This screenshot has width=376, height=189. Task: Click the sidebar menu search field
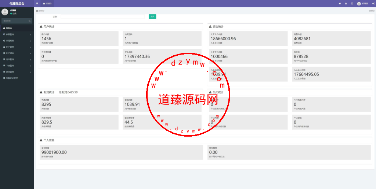click(15, 21)
